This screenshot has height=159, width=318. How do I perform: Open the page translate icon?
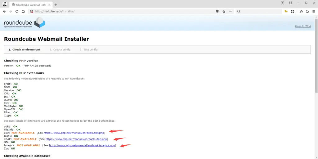tap(218, 11)
